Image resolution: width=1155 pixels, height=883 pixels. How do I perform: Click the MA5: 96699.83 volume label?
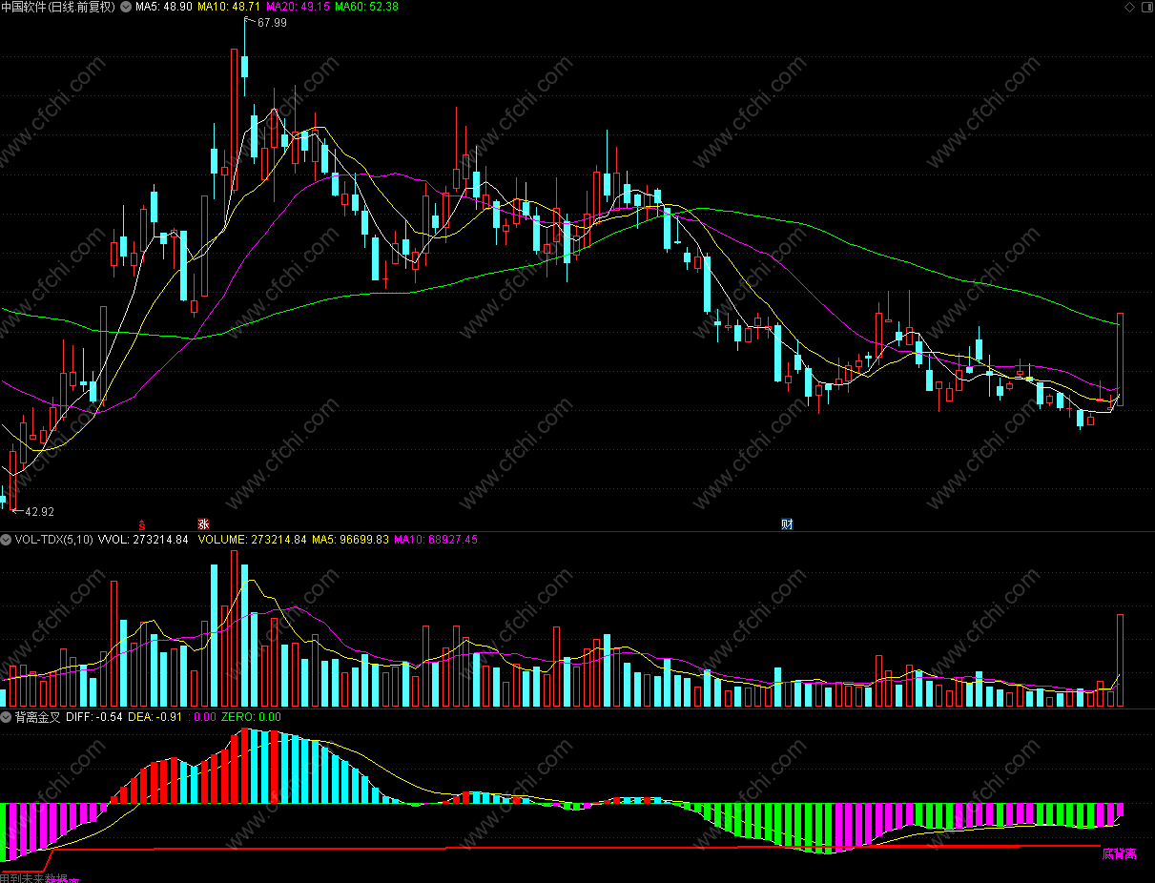[351, 540]
